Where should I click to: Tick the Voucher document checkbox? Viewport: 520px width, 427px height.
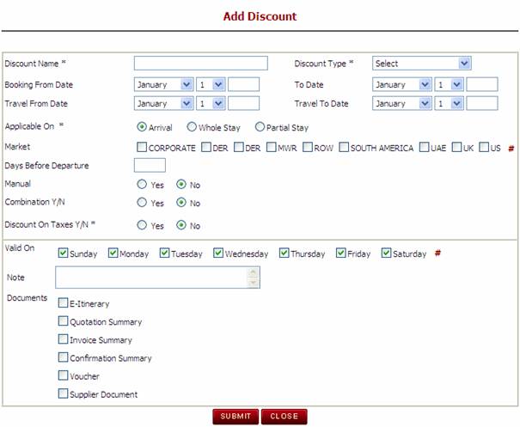click(63, 375)
